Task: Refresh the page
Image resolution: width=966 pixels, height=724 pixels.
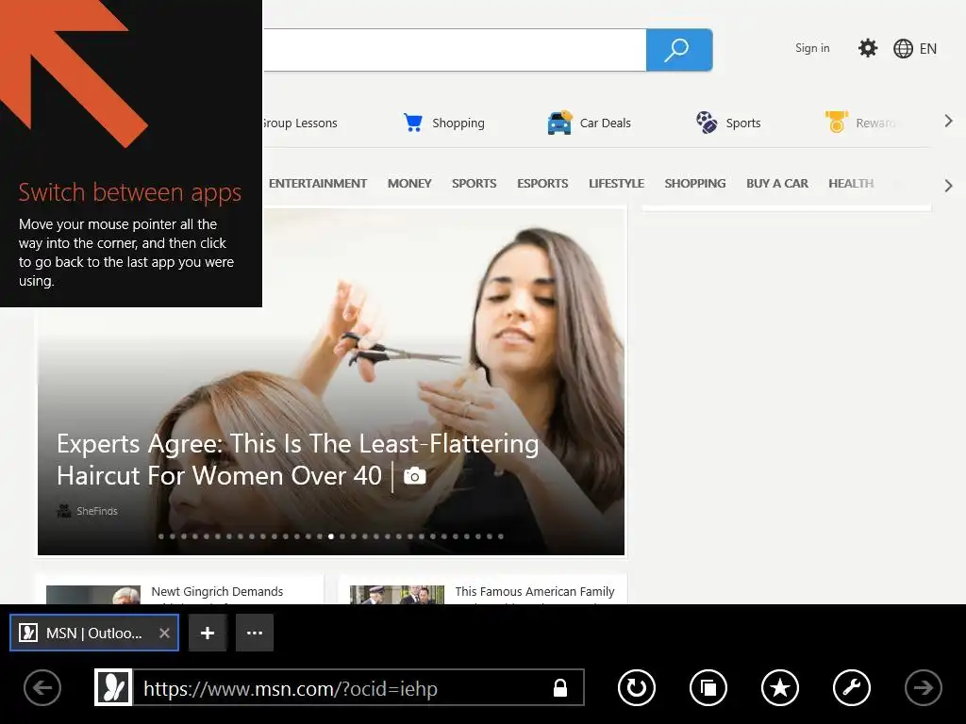Action: click(637, 687)
